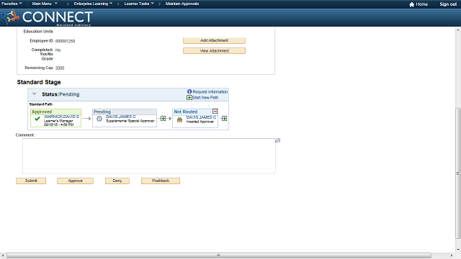Open the WARNICK,DAVID S approver link
The width and height of the screenshot is (461, 259).
pyautogui.click(x=61, y=117)
